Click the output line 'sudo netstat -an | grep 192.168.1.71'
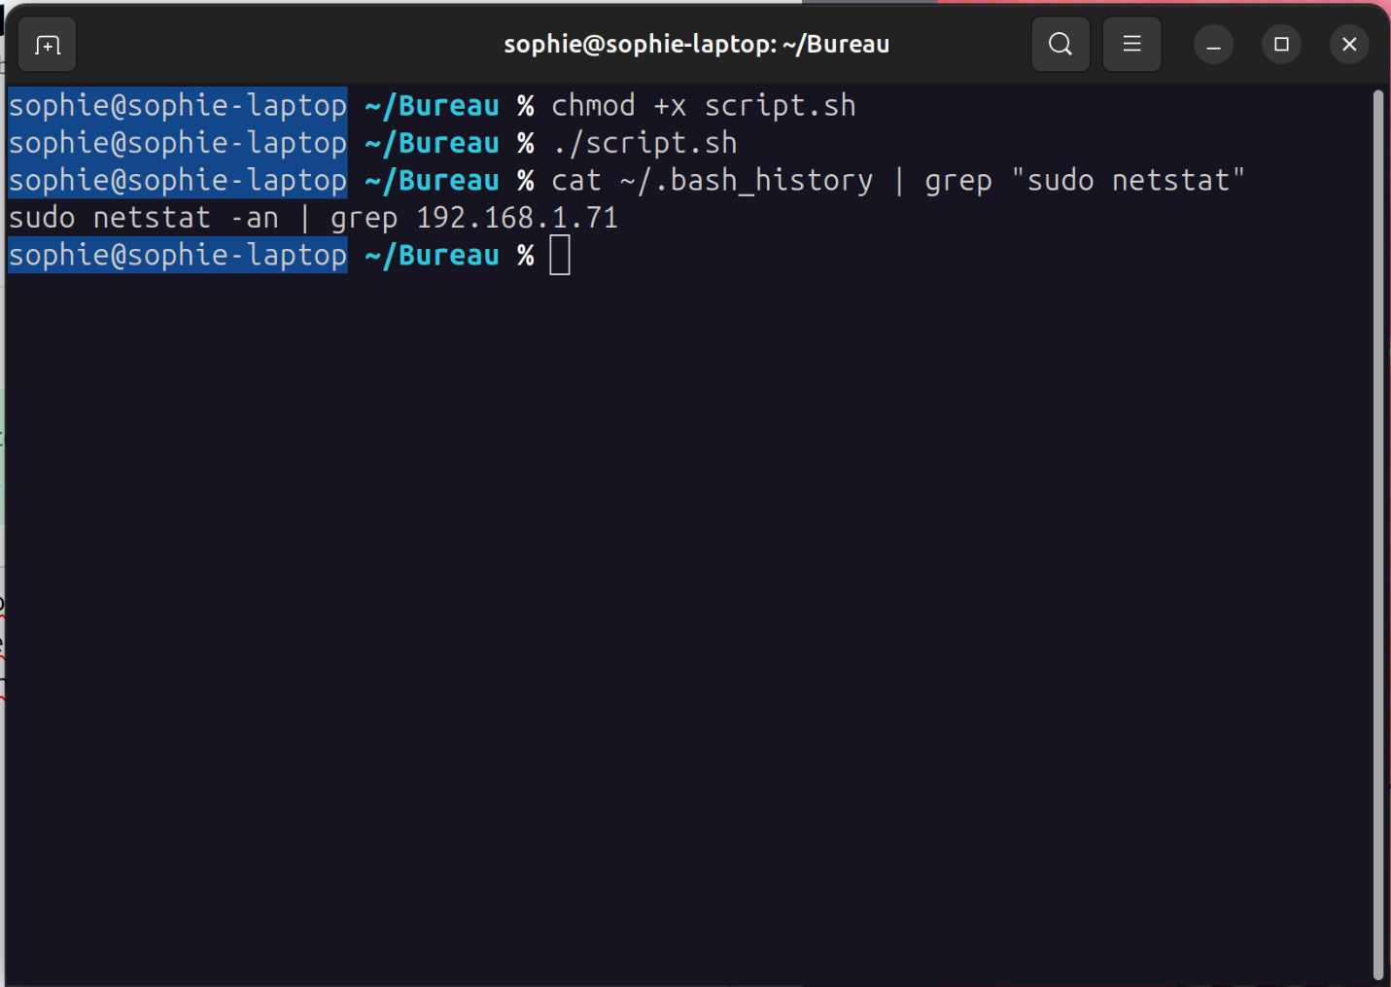Screen dimensions: 1391x987 pyautogui.click(x=313, y=217)
